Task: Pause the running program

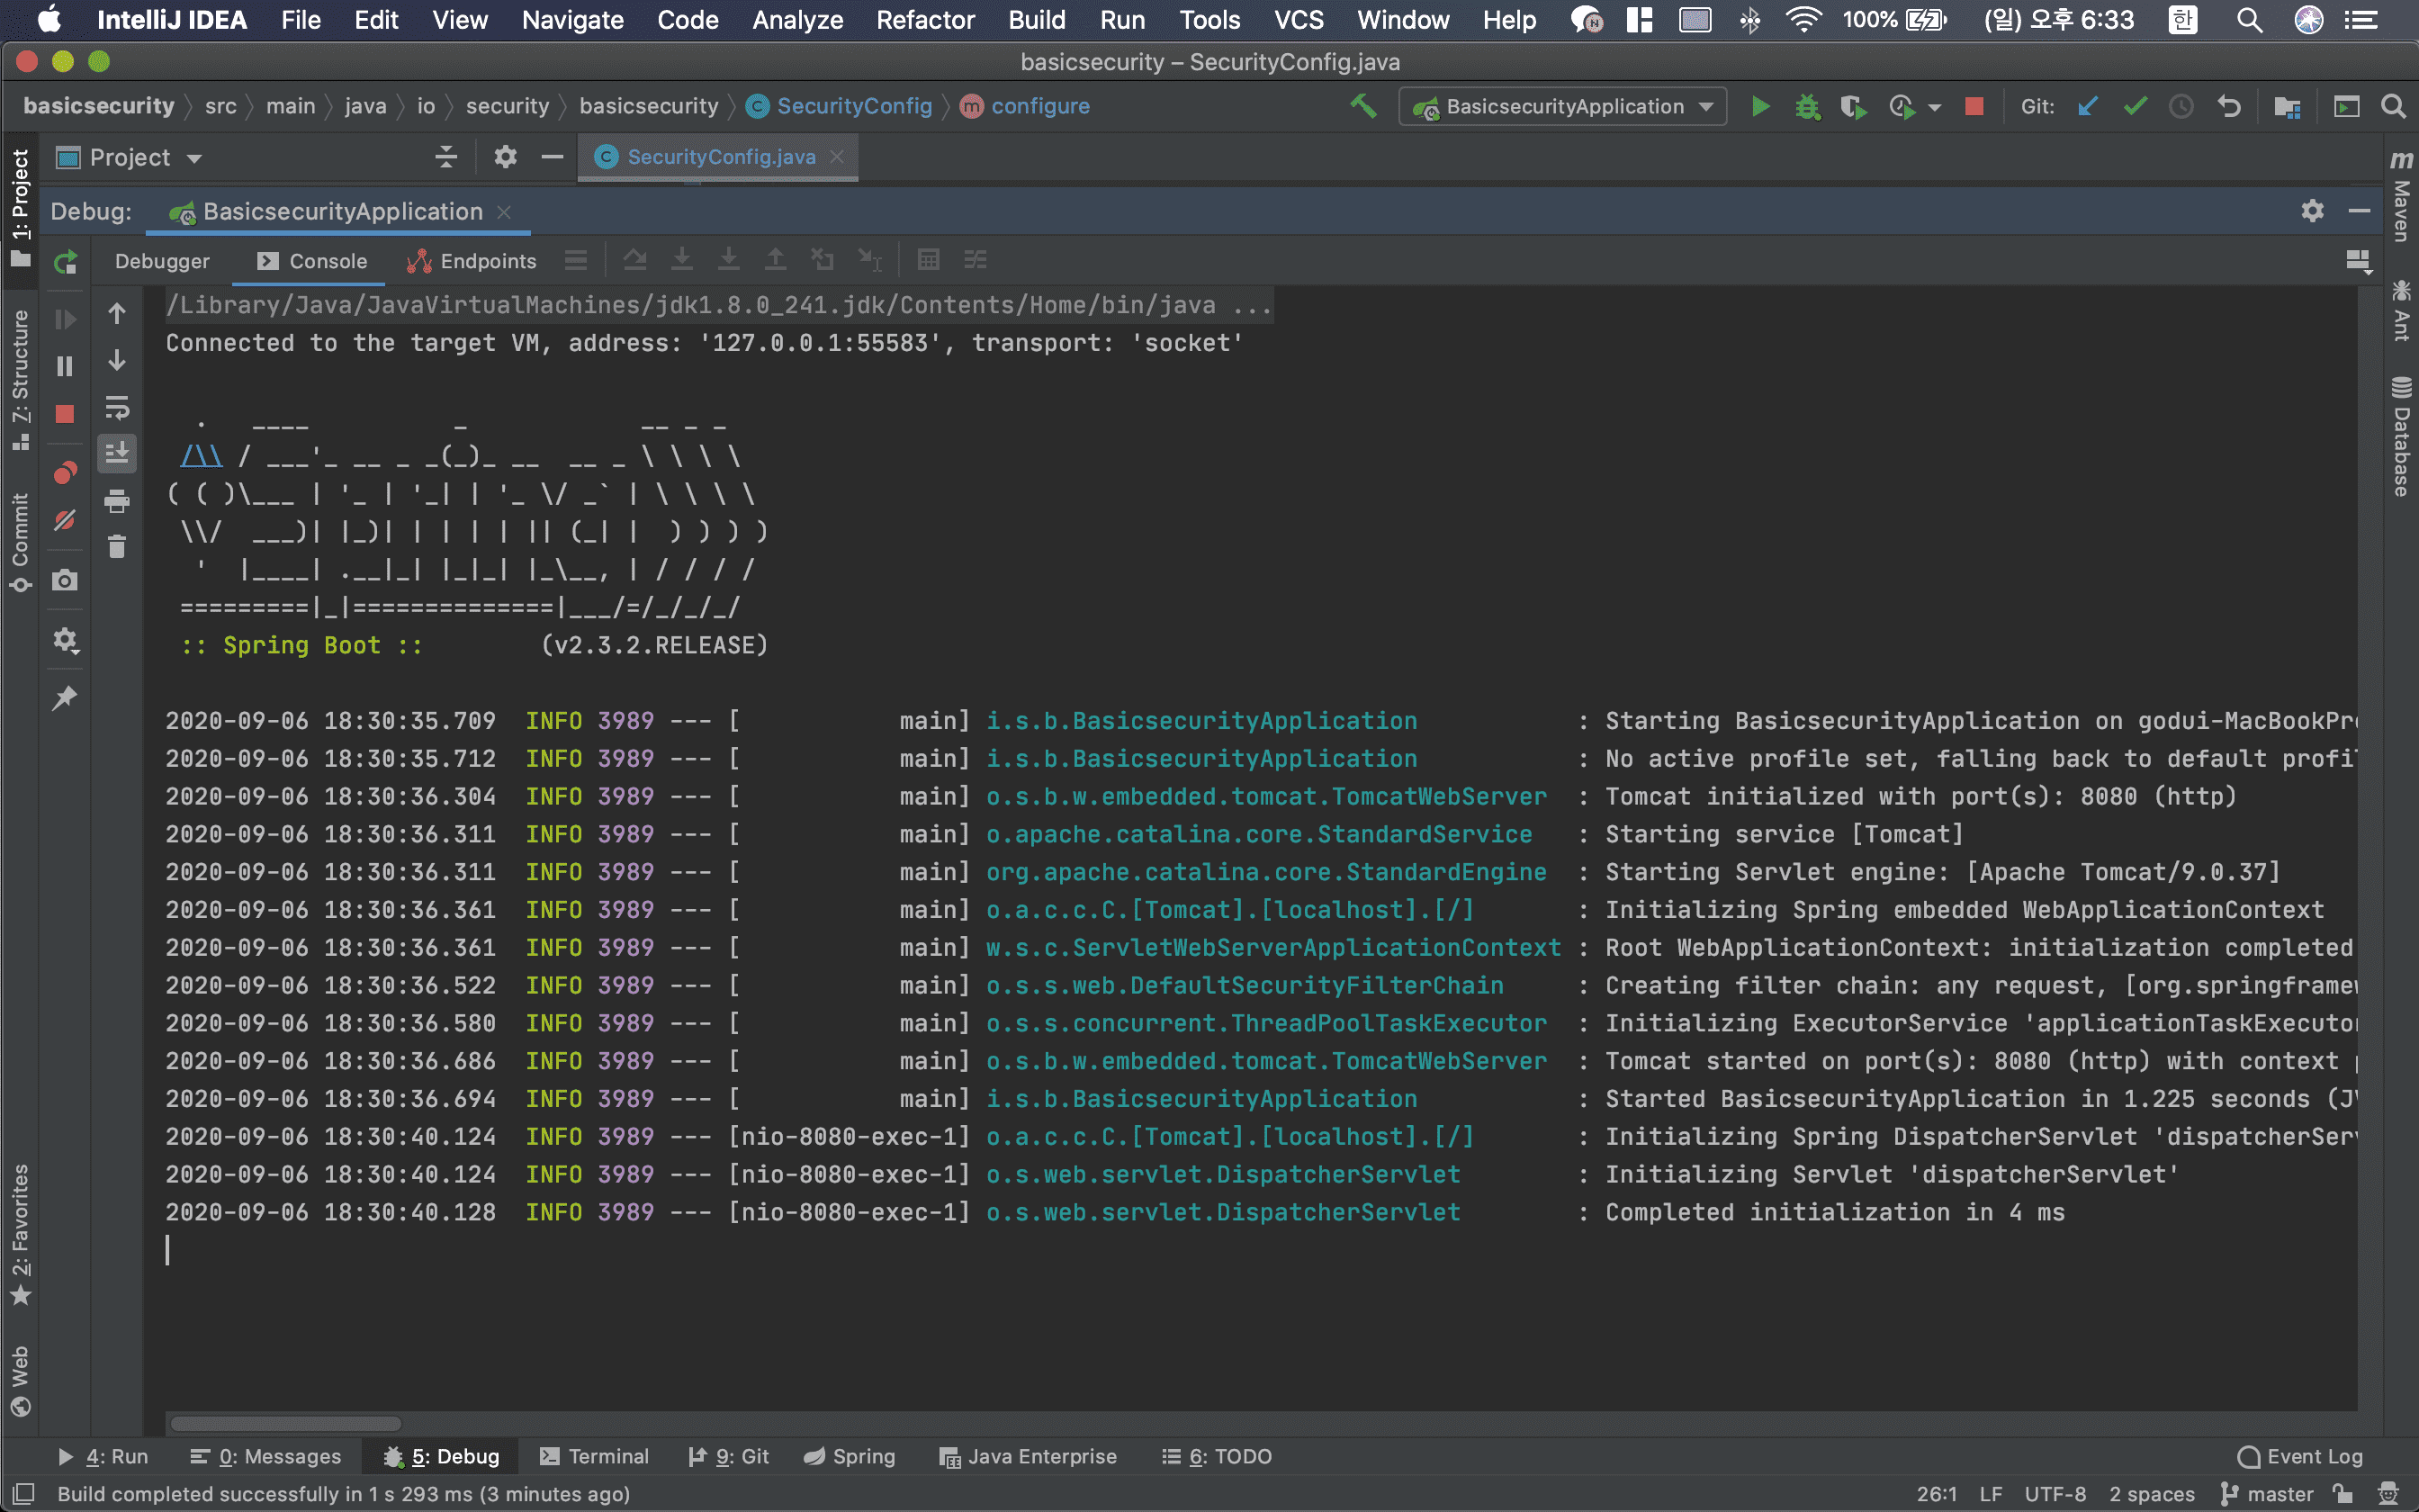Action: tap(65, 366)
